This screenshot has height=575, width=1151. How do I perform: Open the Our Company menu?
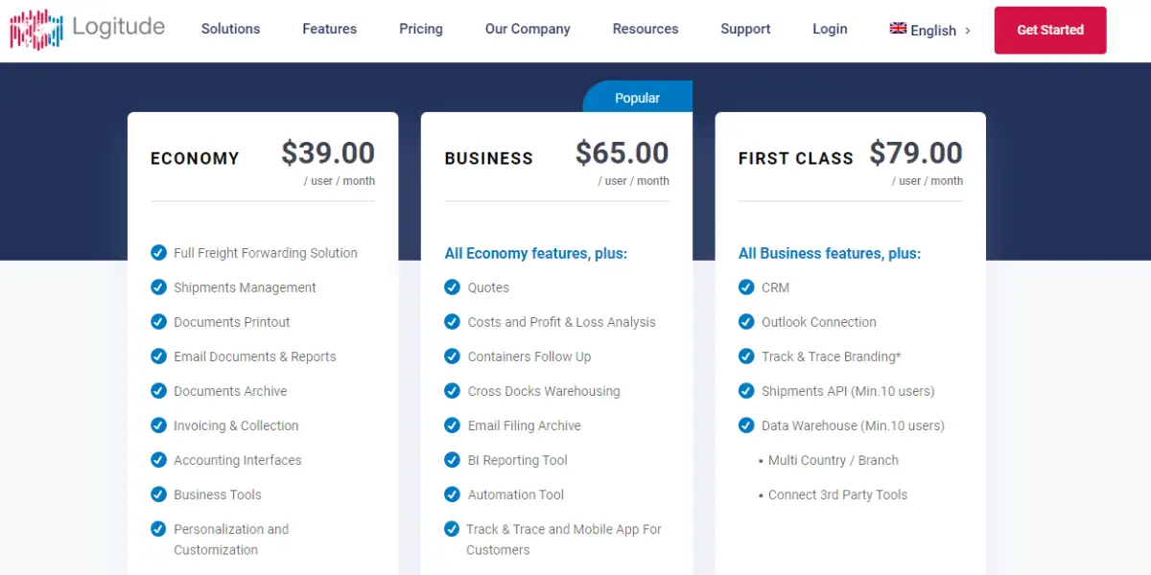pyautogui.click(x=528, y=29)
